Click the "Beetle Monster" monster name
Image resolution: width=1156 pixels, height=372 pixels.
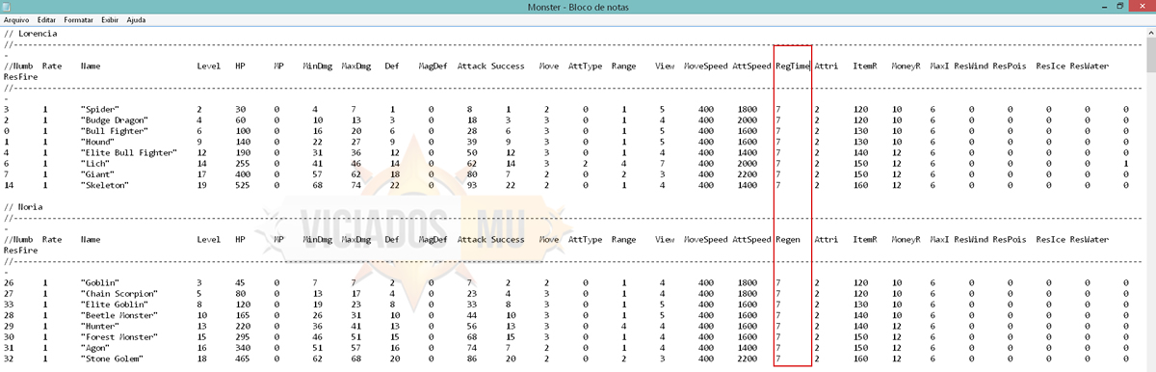118,314
